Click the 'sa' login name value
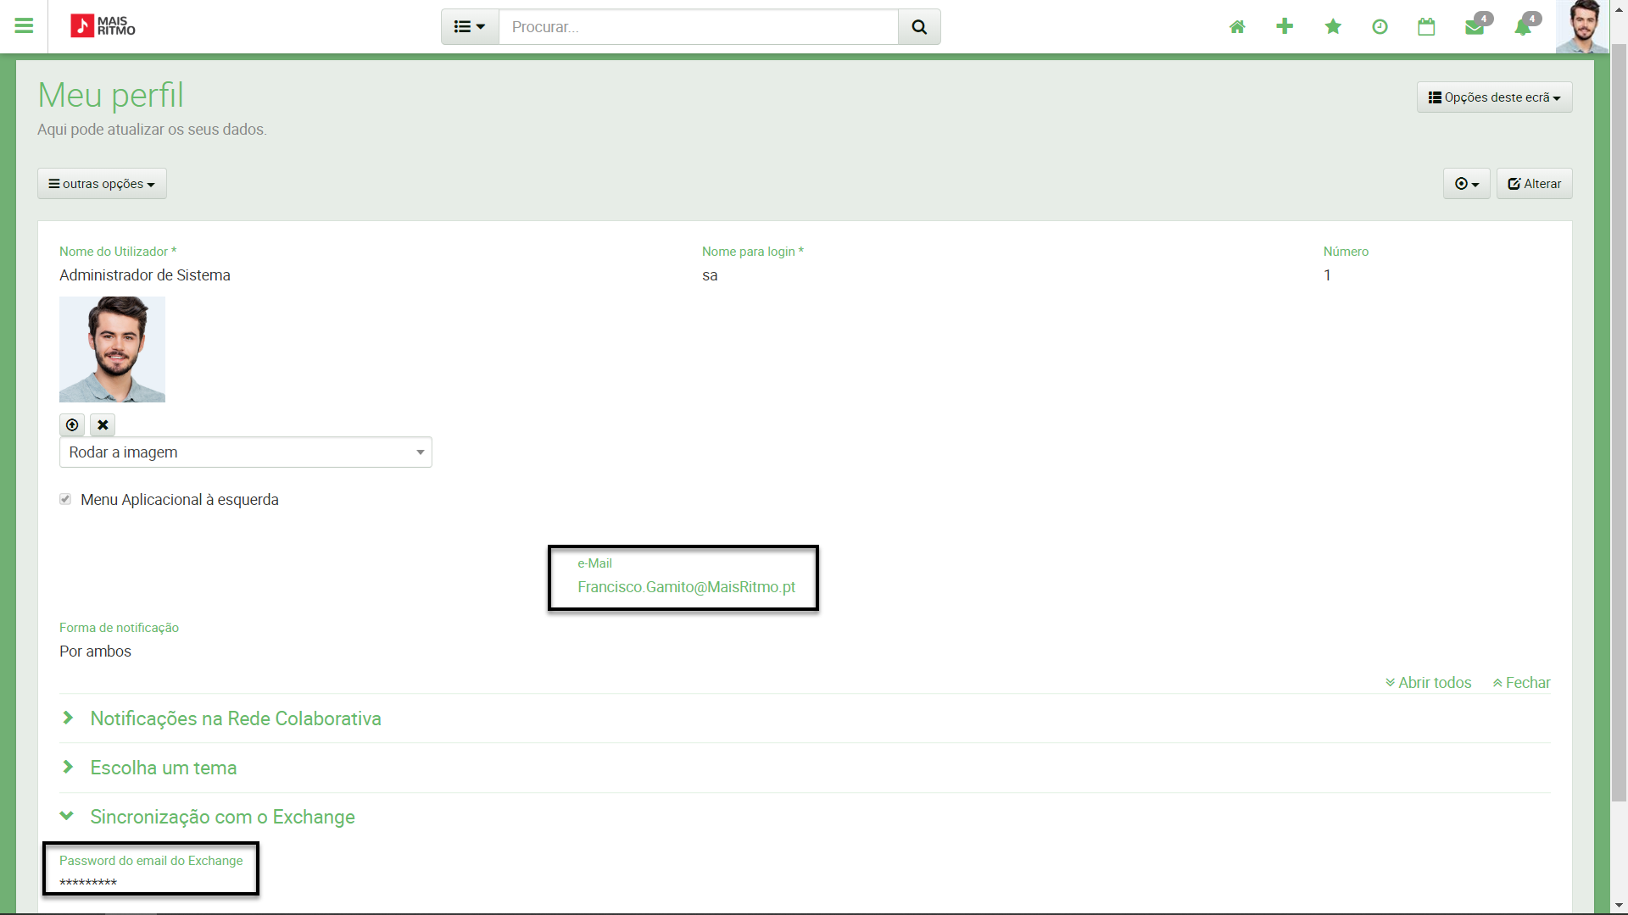 [710, 275]
